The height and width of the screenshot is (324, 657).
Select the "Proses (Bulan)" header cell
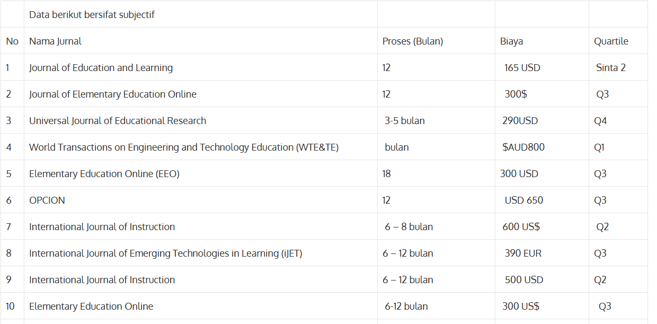(x=413, y=41)
